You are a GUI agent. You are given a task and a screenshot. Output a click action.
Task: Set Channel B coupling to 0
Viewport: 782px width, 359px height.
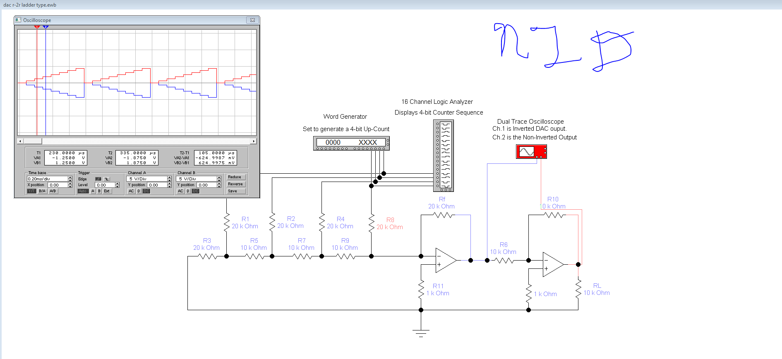pyautogui.click(x=188, y=191)
